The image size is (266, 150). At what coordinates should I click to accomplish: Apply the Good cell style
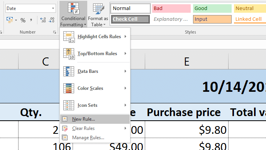(x=212, y=8)
